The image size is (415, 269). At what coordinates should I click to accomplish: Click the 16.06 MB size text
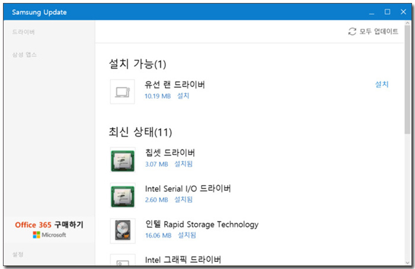tap(158, 235)
